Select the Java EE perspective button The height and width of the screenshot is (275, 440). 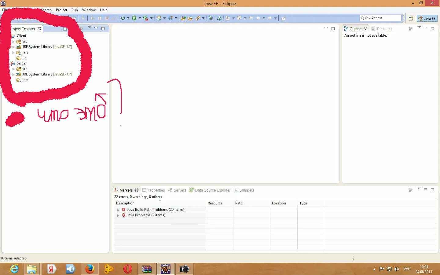pyautogui.click(x=427, y=18)
